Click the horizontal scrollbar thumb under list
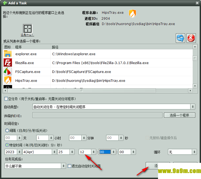201x179 pixels. [82, 90]
